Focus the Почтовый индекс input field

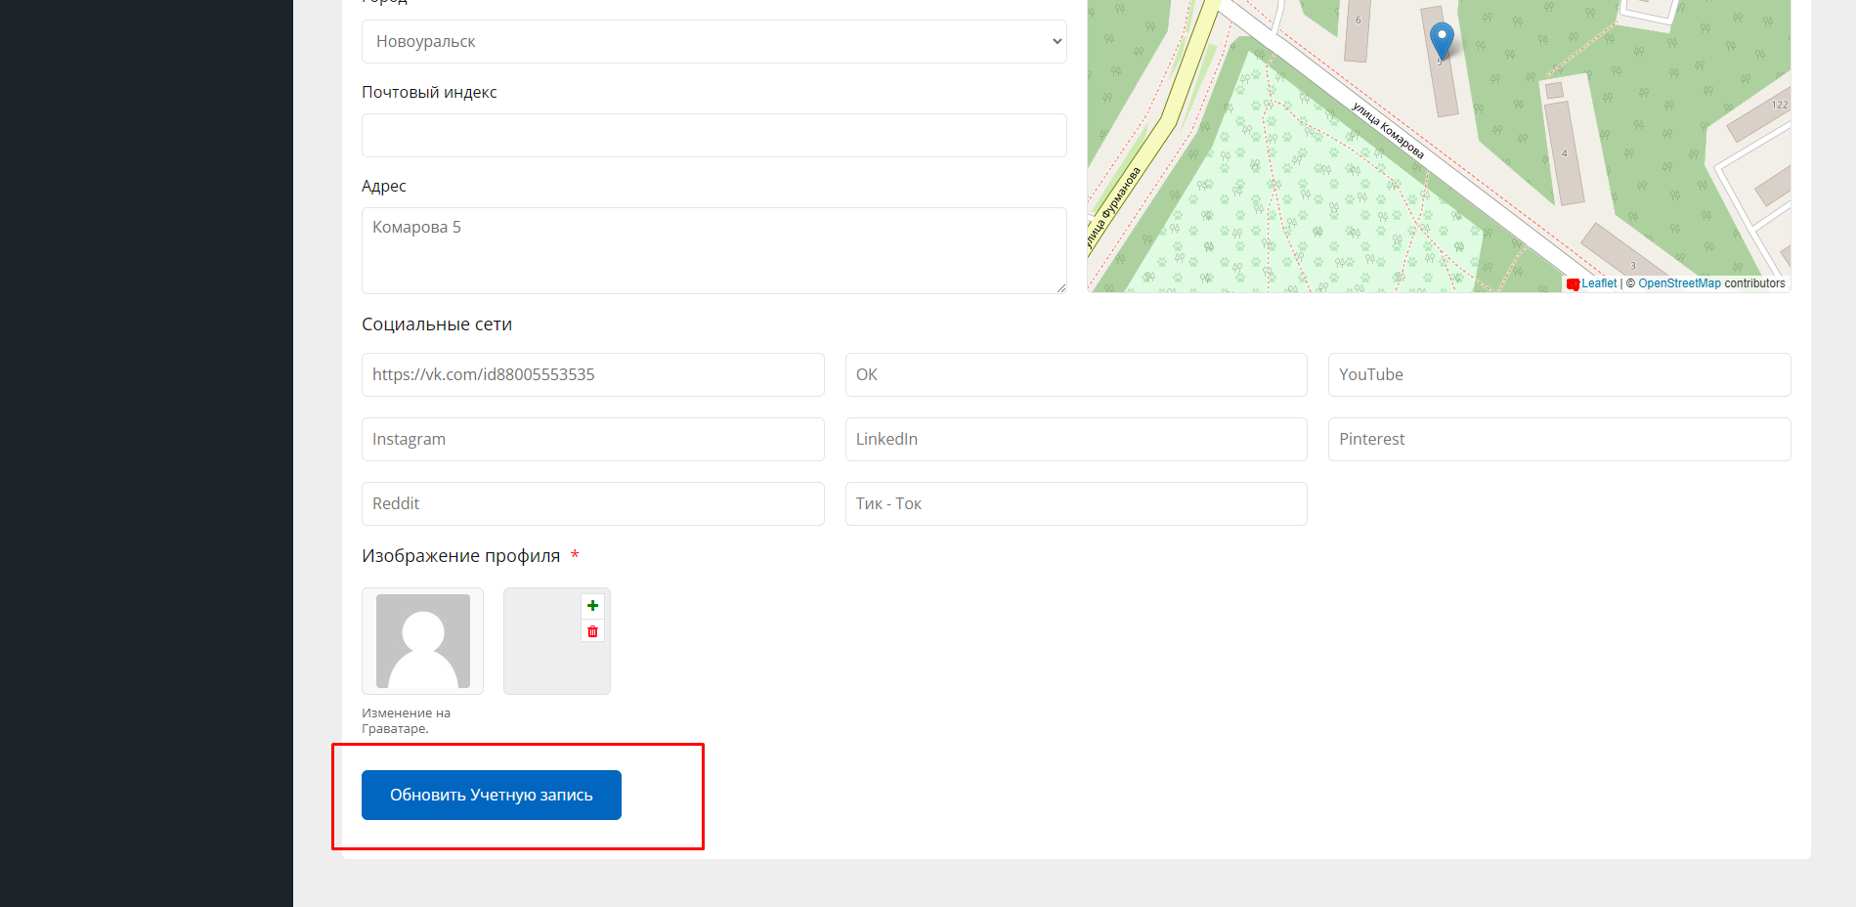pyautogui.click(x=713, y=136)
